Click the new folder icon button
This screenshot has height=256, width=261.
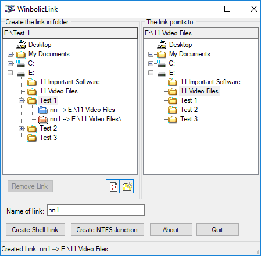pos(127,186)
